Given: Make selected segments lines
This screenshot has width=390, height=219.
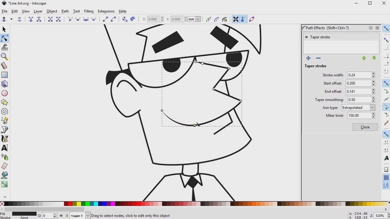Looking at the screenshot, I should click(x=105, y=19).
